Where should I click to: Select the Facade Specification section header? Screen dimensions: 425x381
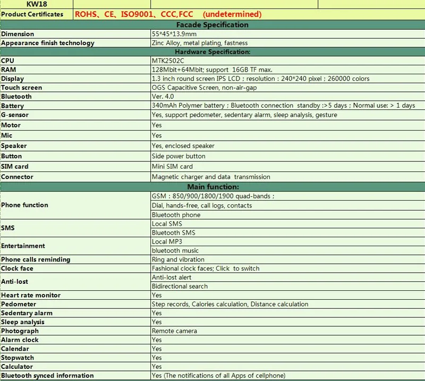click(x=212, y=24)
